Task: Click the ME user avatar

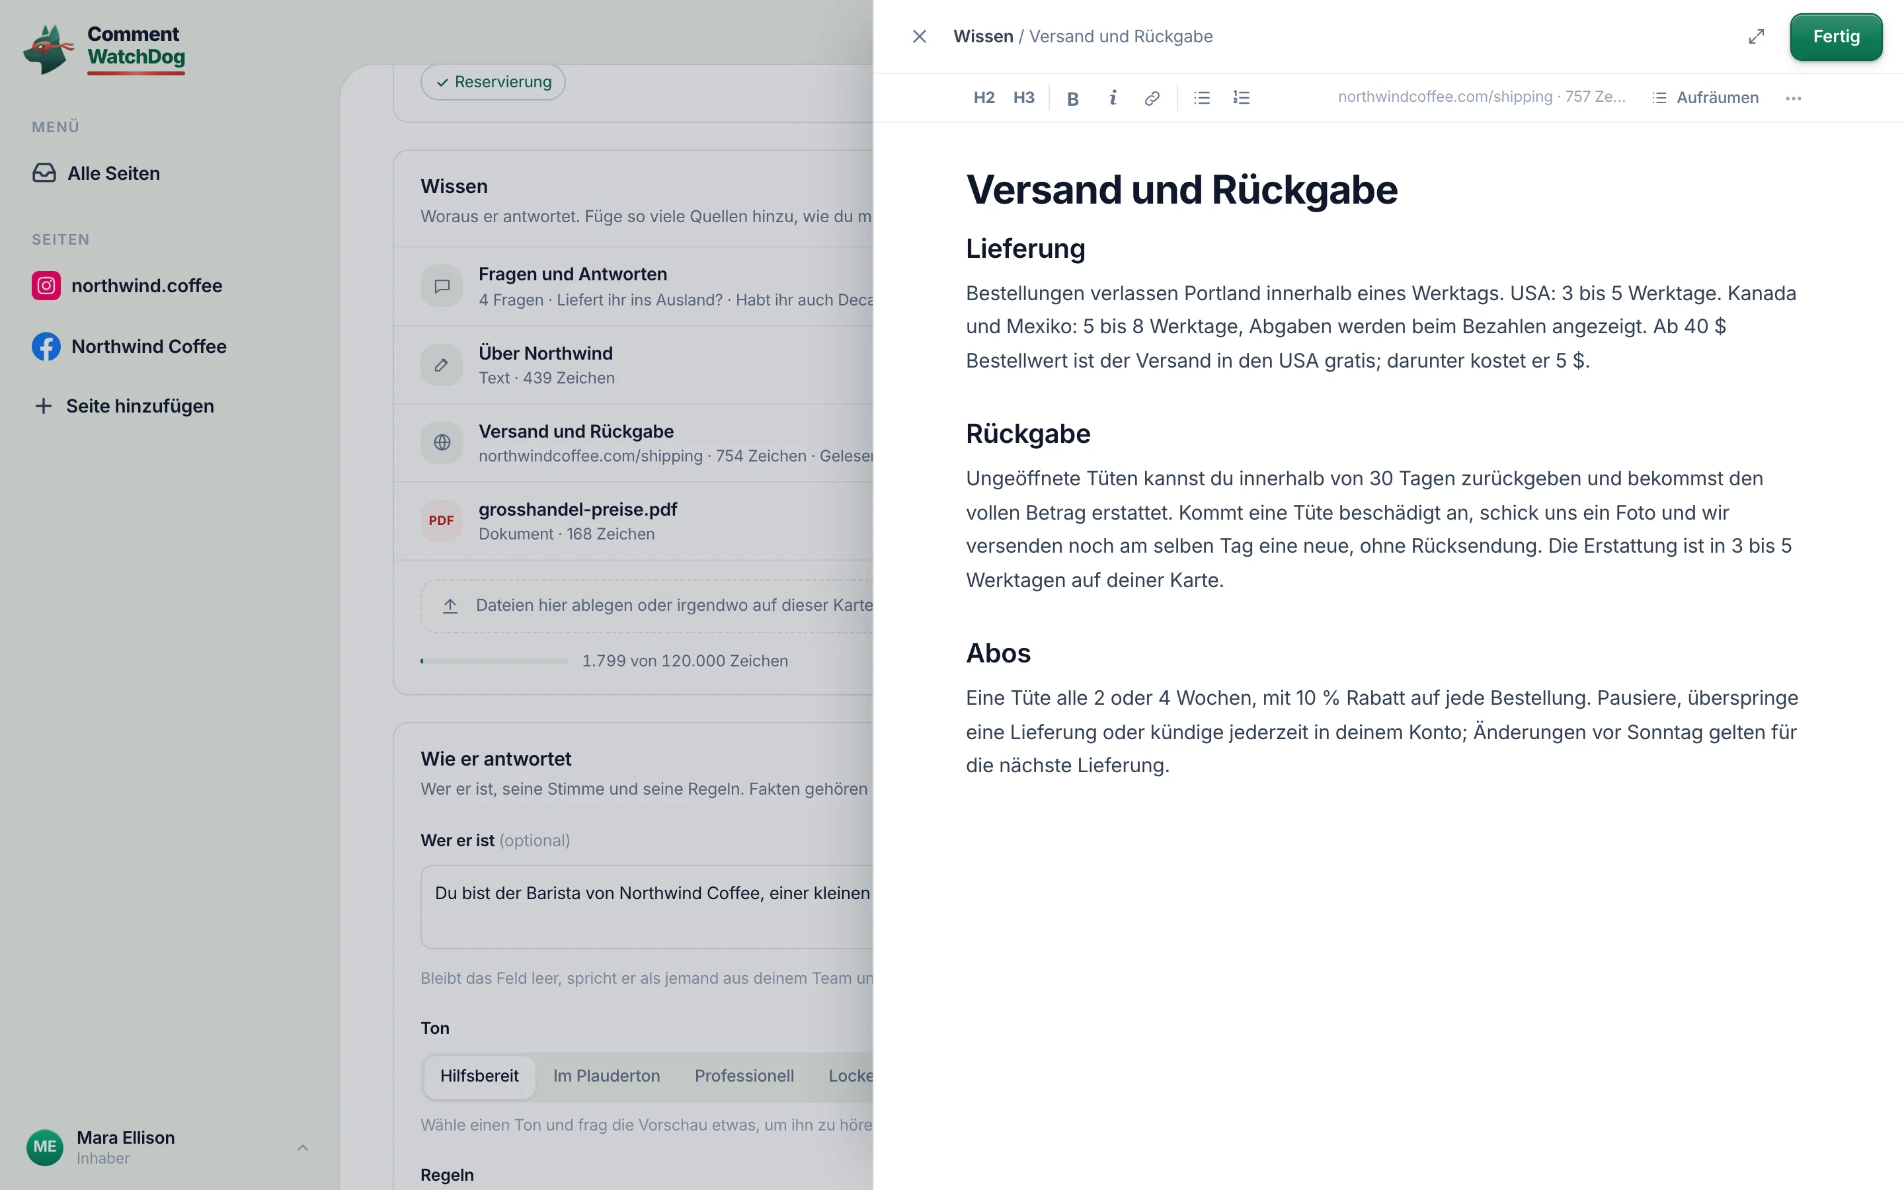Action: point(45,1148)
